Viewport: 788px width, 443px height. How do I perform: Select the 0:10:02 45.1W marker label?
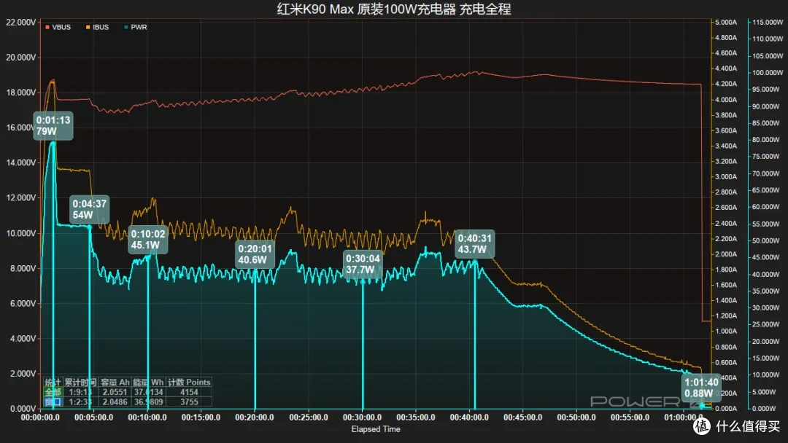pyautogui.click(x=147, y=239)
